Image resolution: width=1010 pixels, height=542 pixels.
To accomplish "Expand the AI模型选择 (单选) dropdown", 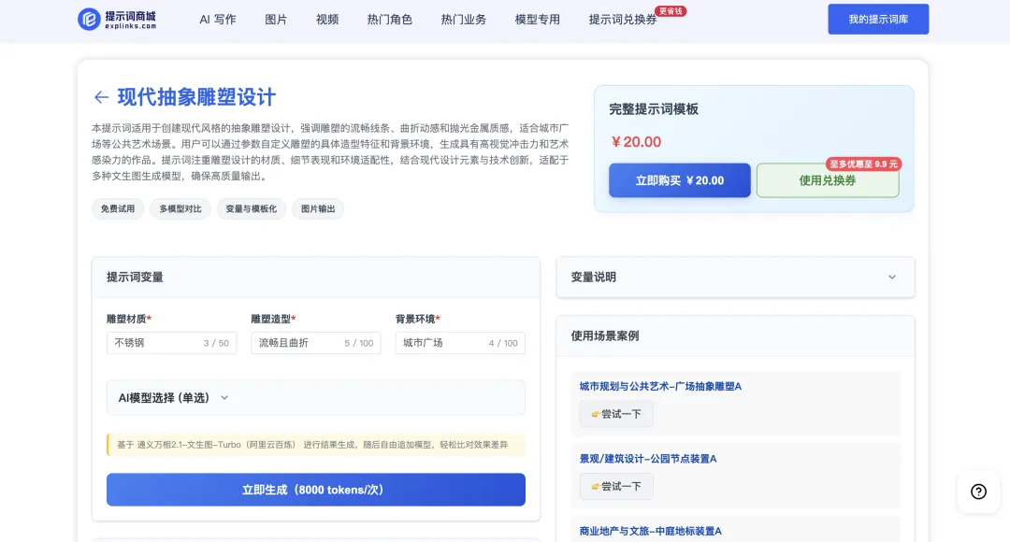I will tap(316, 398).
